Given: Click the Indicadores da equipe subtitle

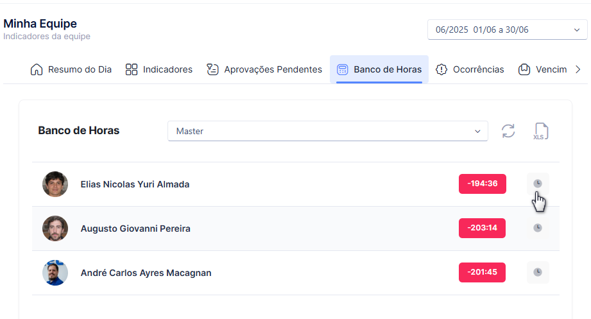Looking at the screenshot, I should [47, 36].
